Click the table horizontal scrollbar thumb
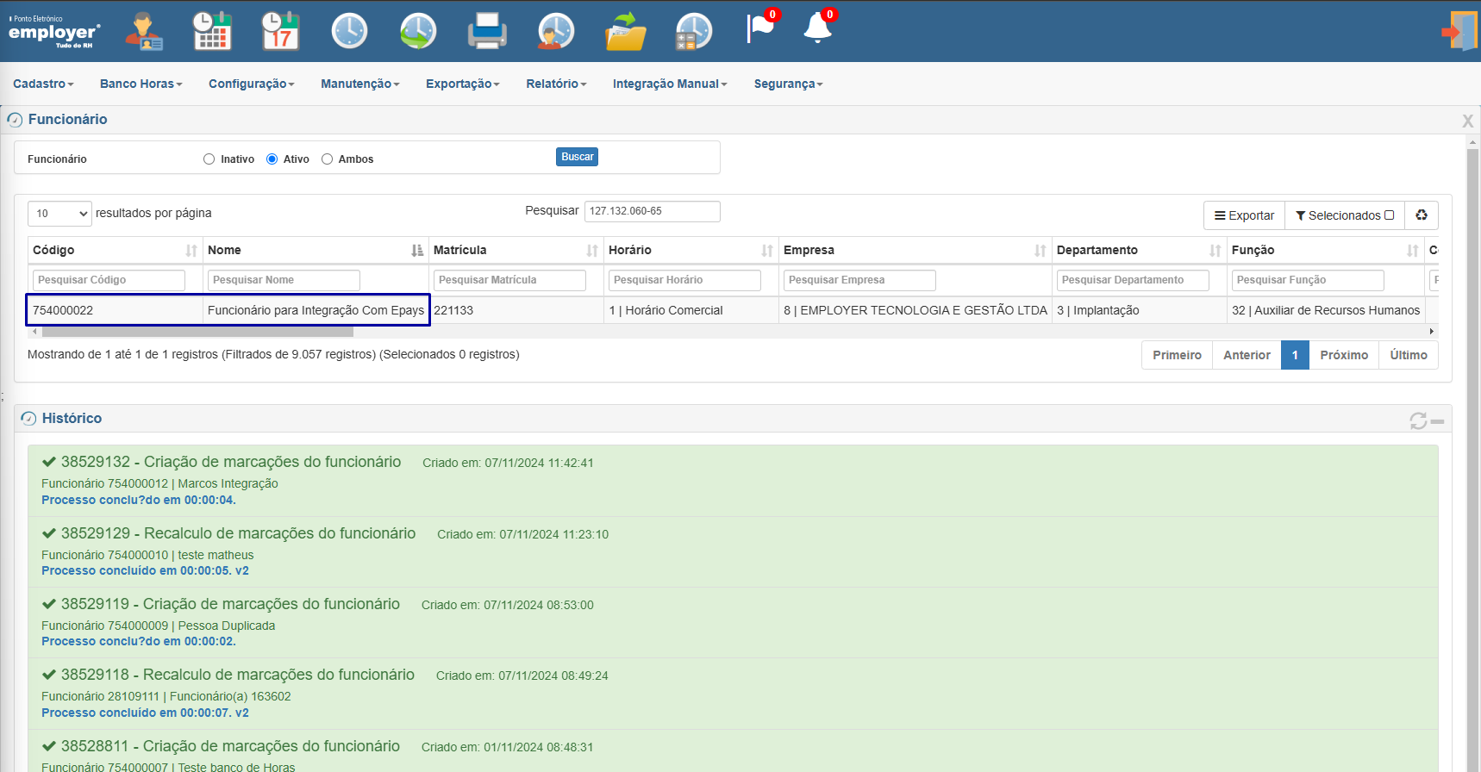 (197, 332)
